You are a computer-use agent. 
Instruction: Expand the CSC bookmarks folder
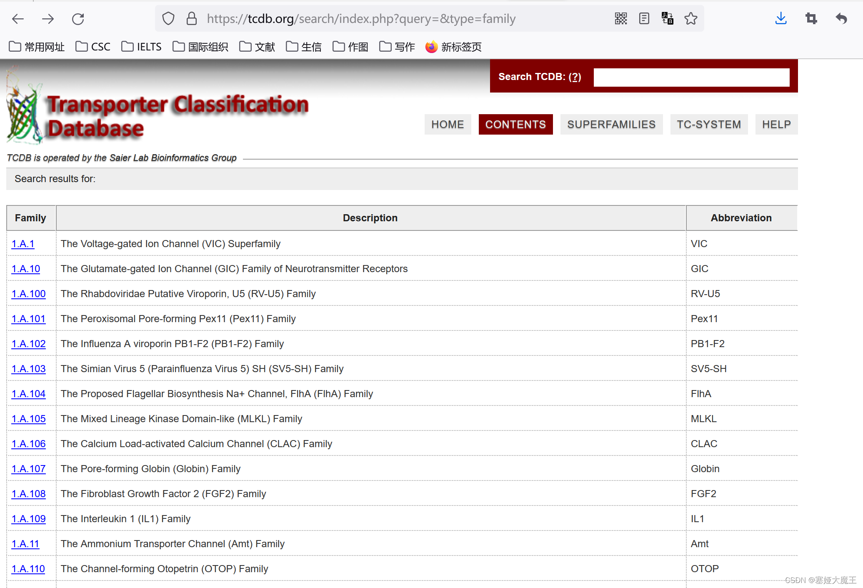pos(93,47)
